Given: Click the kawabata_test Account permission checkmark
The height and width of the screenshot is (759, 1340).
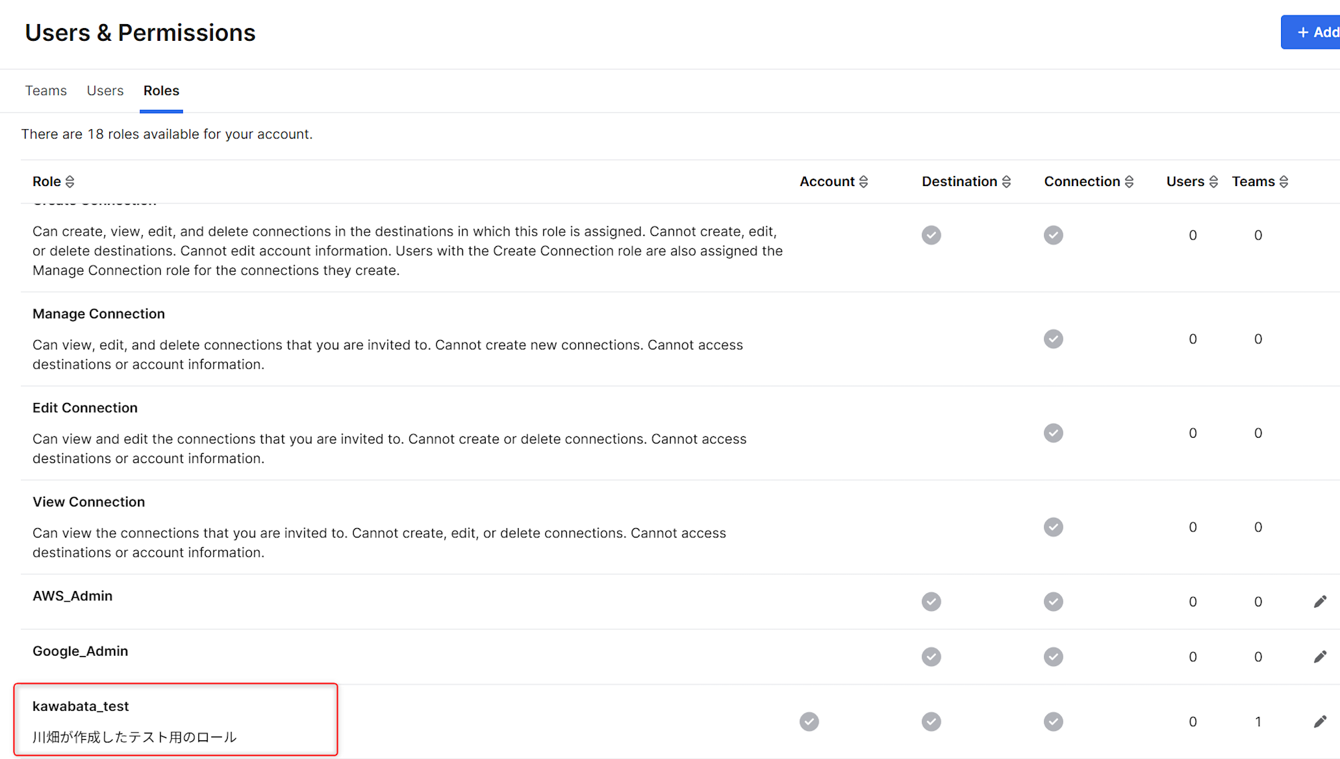Looking at the screenshot, I should [x=809, y=722].
